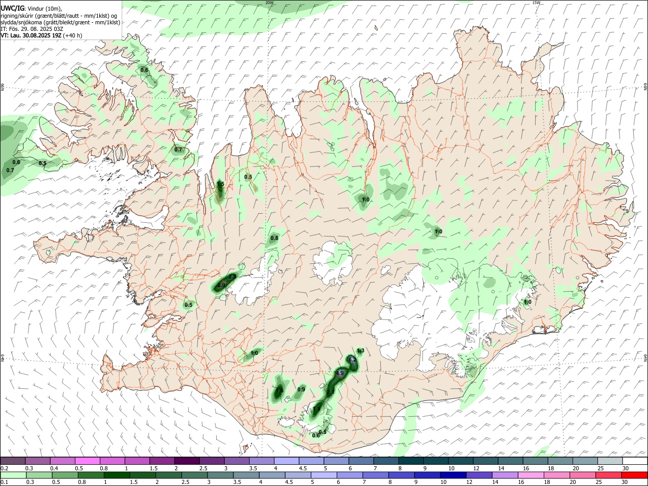Select the pink lower swatch between 18 and 20
The width and height of the screenshot is (648, 486).
pos(557,475)
